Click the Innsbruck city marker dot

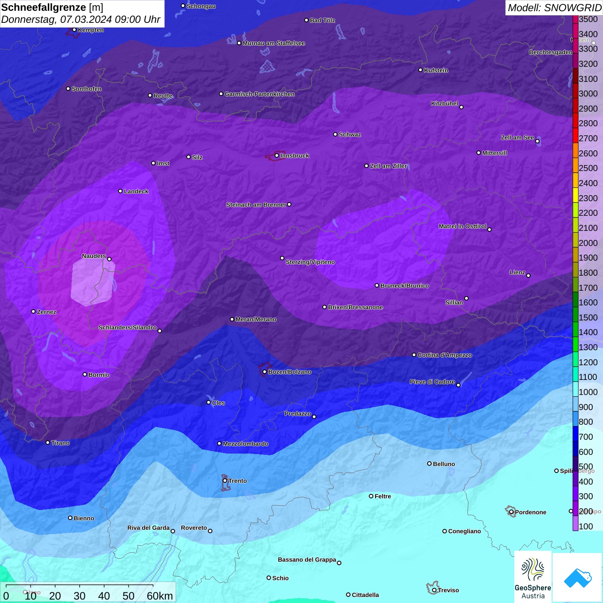pos(277,155)
